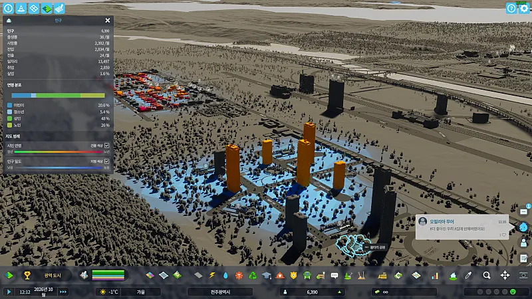Open the landscaping trees menu
The height and width of the screenshot is (299, 532).
348,275
